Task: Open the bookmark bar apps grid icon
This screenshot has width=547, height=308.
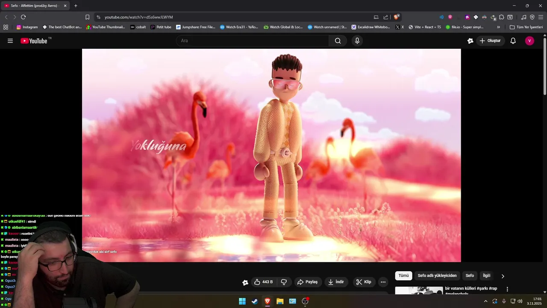Action: [x=6, y=27]
